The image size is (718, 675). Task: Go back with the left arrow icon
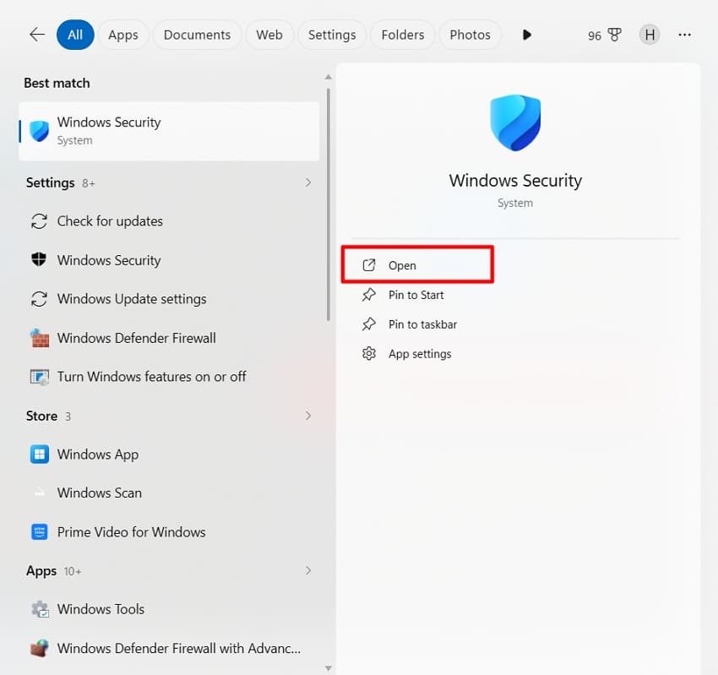37,35
